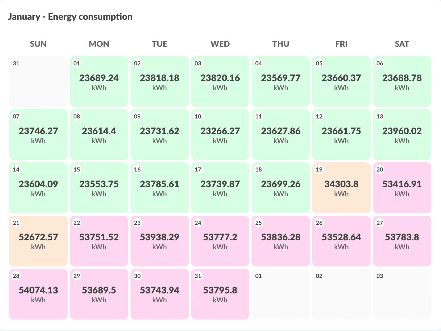Click the January 01 cell with 23689.24 kWh
Screen dimensions: 441x331
[99, 82]
